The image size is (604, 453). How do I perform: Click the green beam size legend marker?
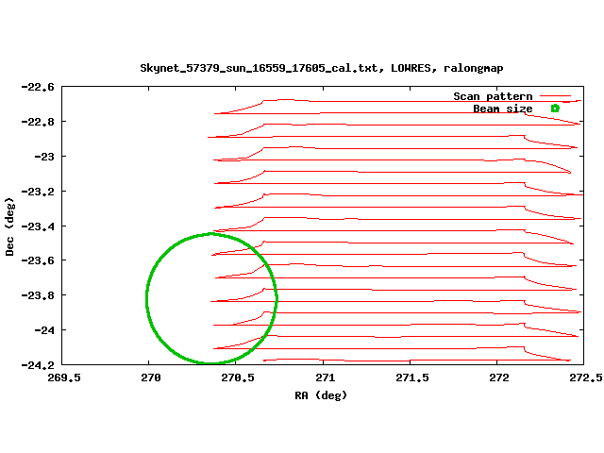(555, 109)
